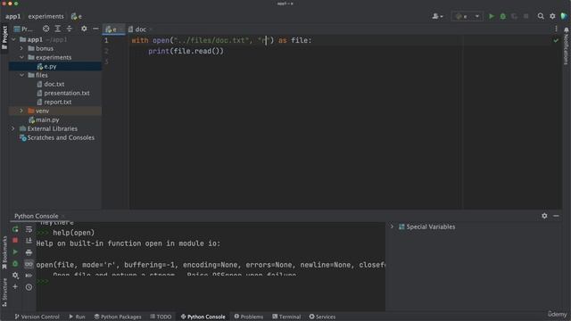The width and height of the screenshot is (571, 321).
Task: Open Project panel options gear
Action: click(84, 29)
